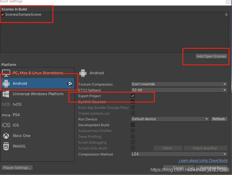Click the Platform heading
This screenshot has width=232, height=175.
[x=9, y=65]
